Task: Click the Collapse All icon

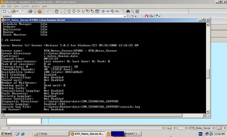Action: pos(117,11)
